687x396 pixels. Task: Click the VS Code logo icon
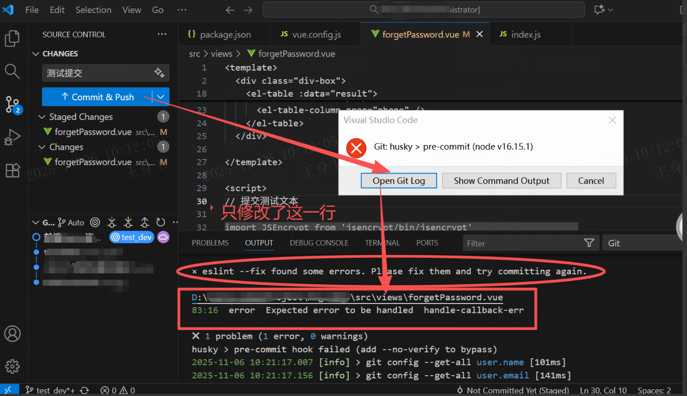point(8,10)
